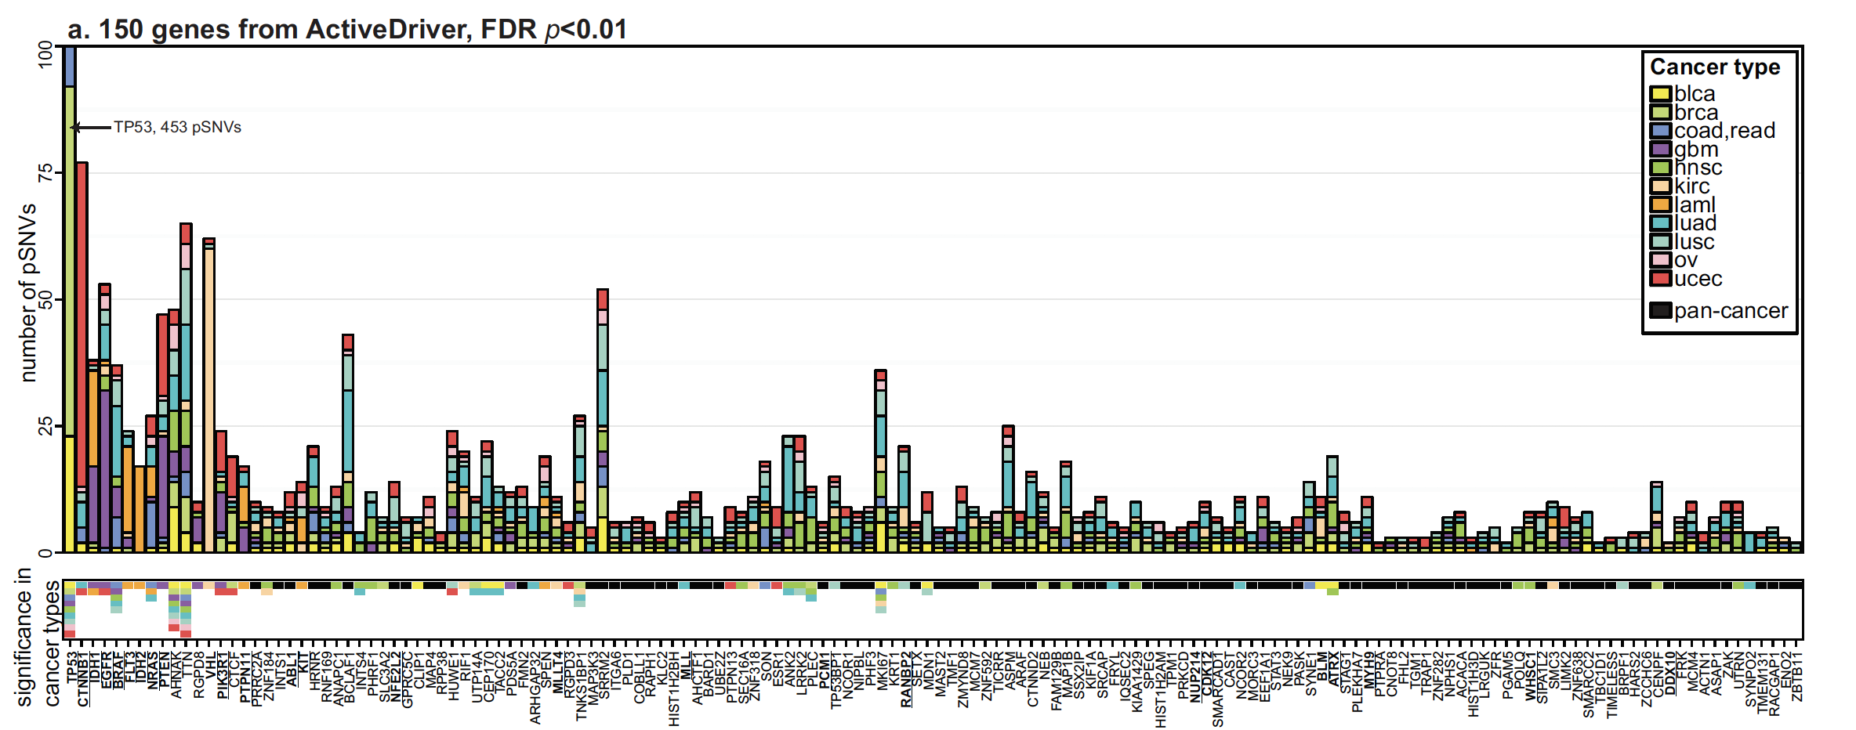Click the y-axis tick label 100

point(45,55)
